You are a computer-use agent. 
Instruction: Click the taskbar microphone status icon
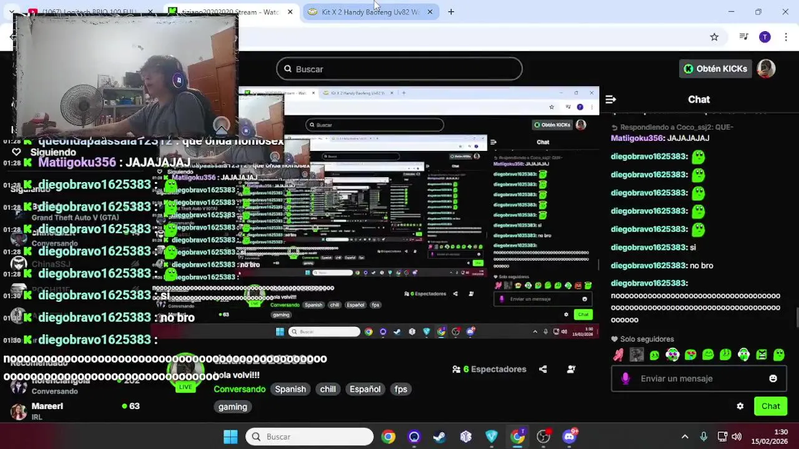[x=703, y=437]
